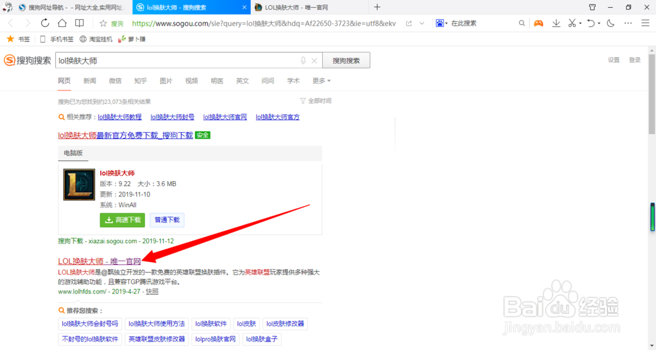Click the page vertical scrollbar thumb
Viewport: 656px width, 350px height.
click(x=652, y=94)
